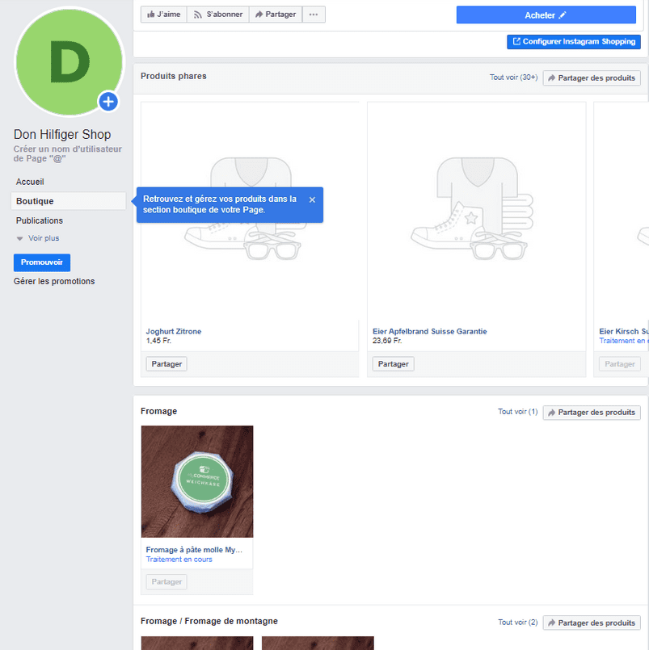Click the blue Promouvoir button
The width and height of the screenshot is (649, 650).
point(42,262)
